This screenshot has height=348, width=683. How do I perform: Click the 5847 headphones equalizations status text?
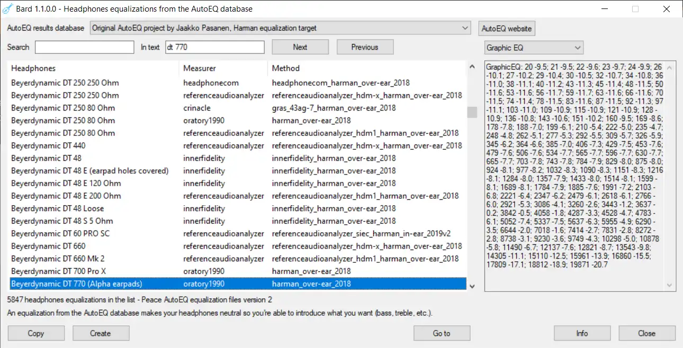coord(140,299)
